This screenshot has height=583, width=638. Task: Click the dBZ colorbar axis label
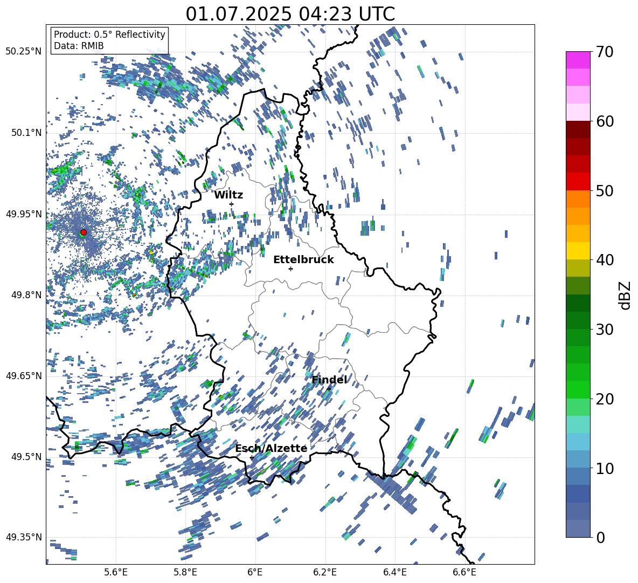click(624, 295)
